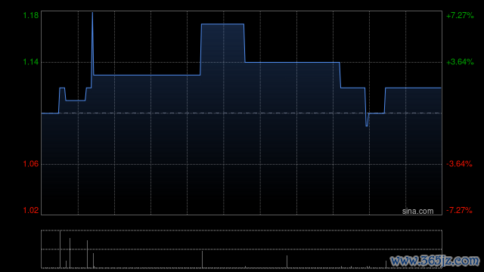Click the sina.com source label
The image size is (484, 272).
coord(417,212)
